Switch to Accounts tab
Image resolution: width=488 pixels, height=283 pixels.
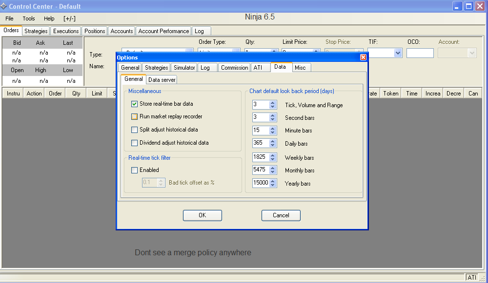point(122,31)
